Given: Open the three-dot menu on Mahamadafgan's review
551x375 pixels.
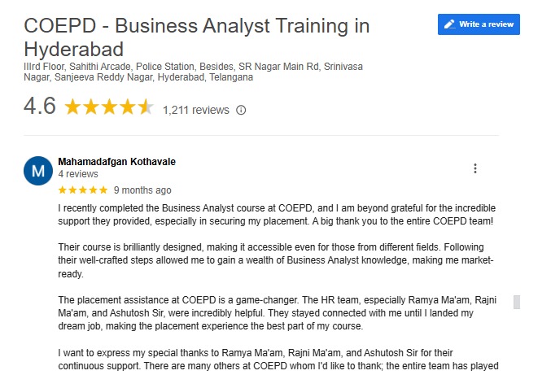Looking at the screenshot, I should click(475, 168).
